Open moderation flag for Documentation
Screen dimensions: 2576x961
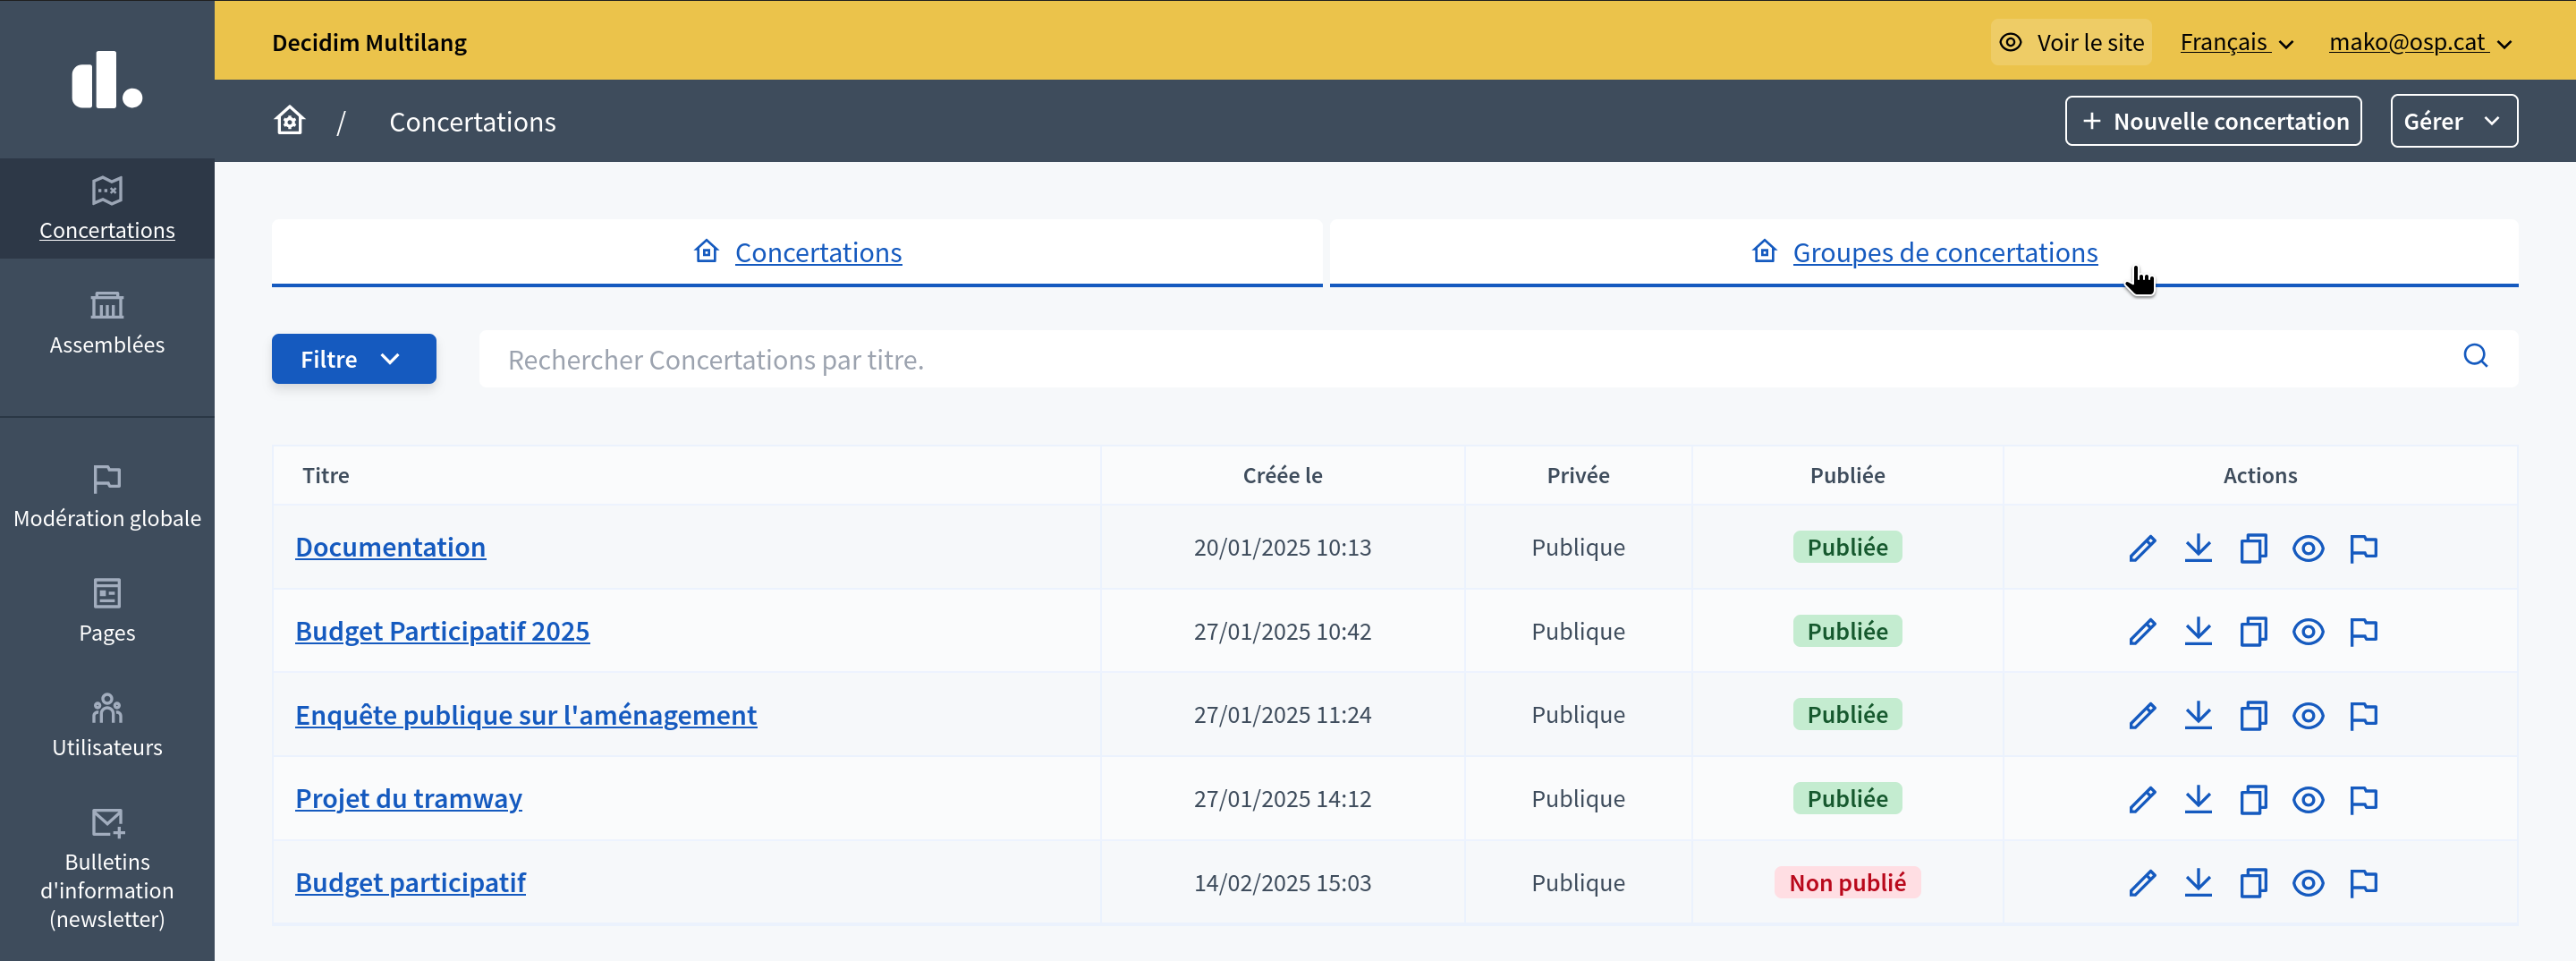tap(2363, 548)
